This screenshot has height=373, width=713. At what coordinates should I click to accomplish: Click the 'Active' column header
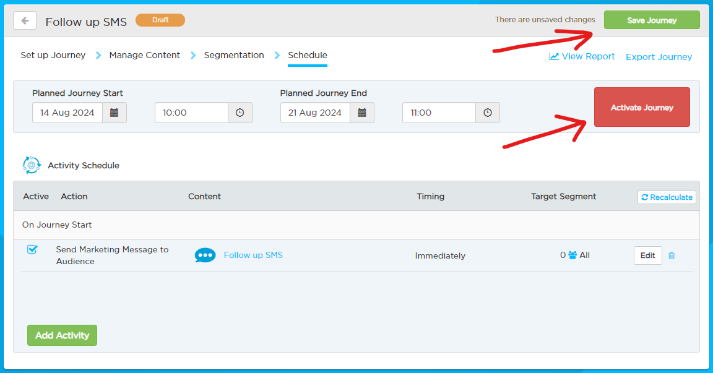coord(36,196)
